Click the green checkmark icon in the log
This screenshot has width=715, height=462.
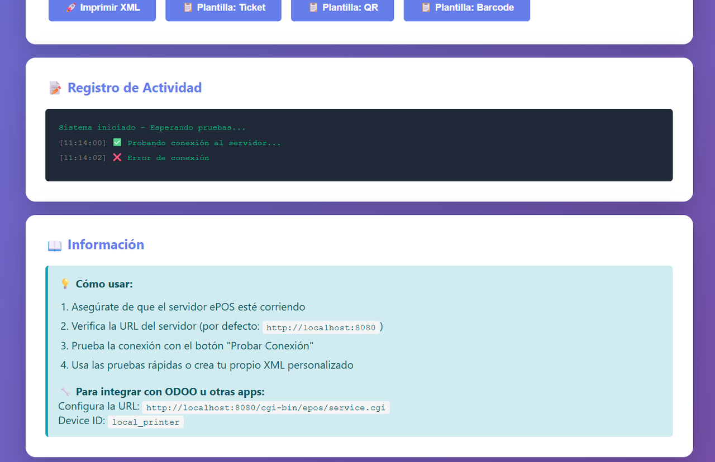117,143
